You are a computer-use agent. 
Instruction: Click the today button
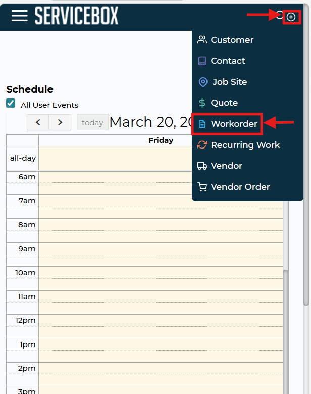tap(92, 122)
